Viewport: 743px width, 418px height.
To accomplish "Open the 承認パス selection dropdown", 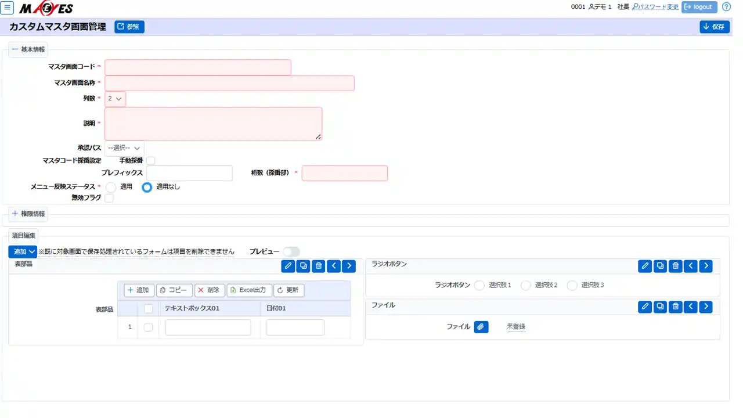I will (x=124, y=148).
